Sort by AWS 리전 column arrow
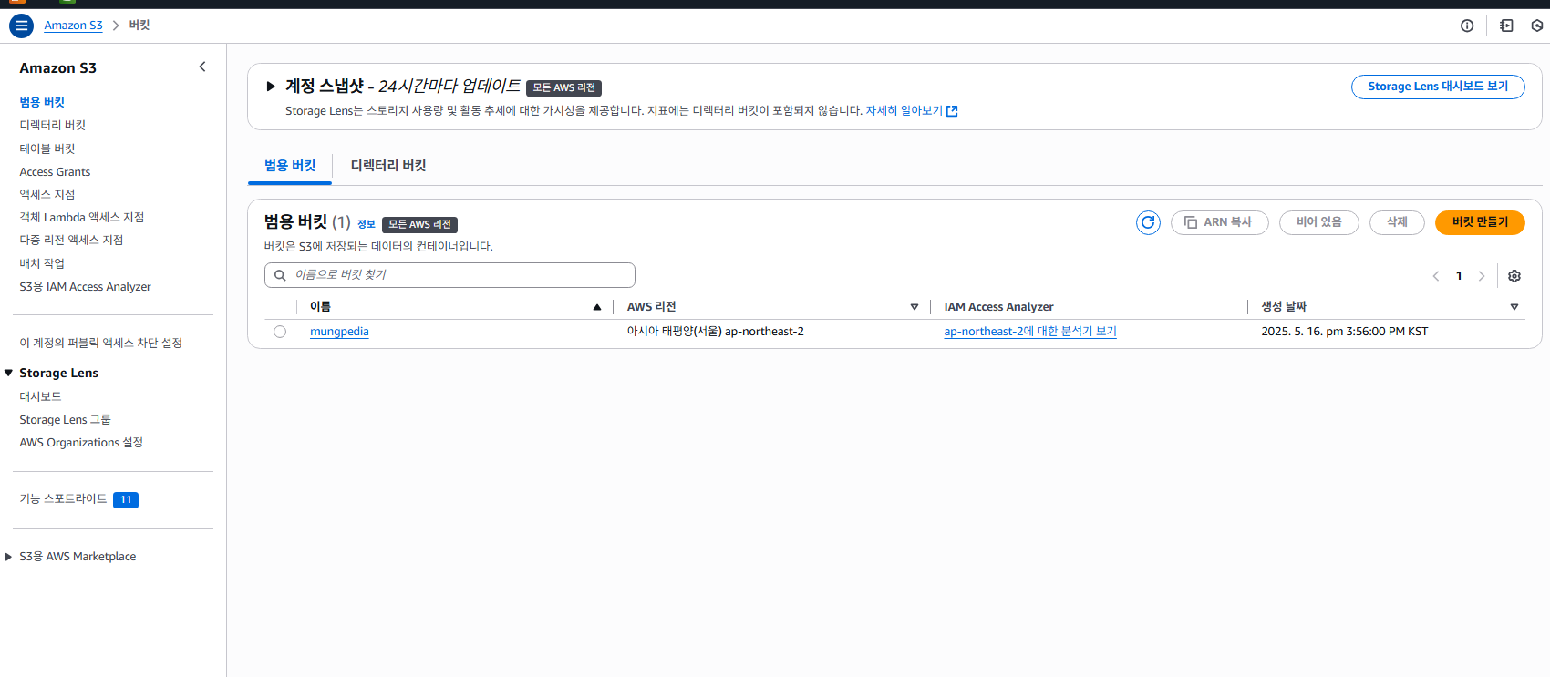This screenshot has height=677, width=1550. (914, 307)
